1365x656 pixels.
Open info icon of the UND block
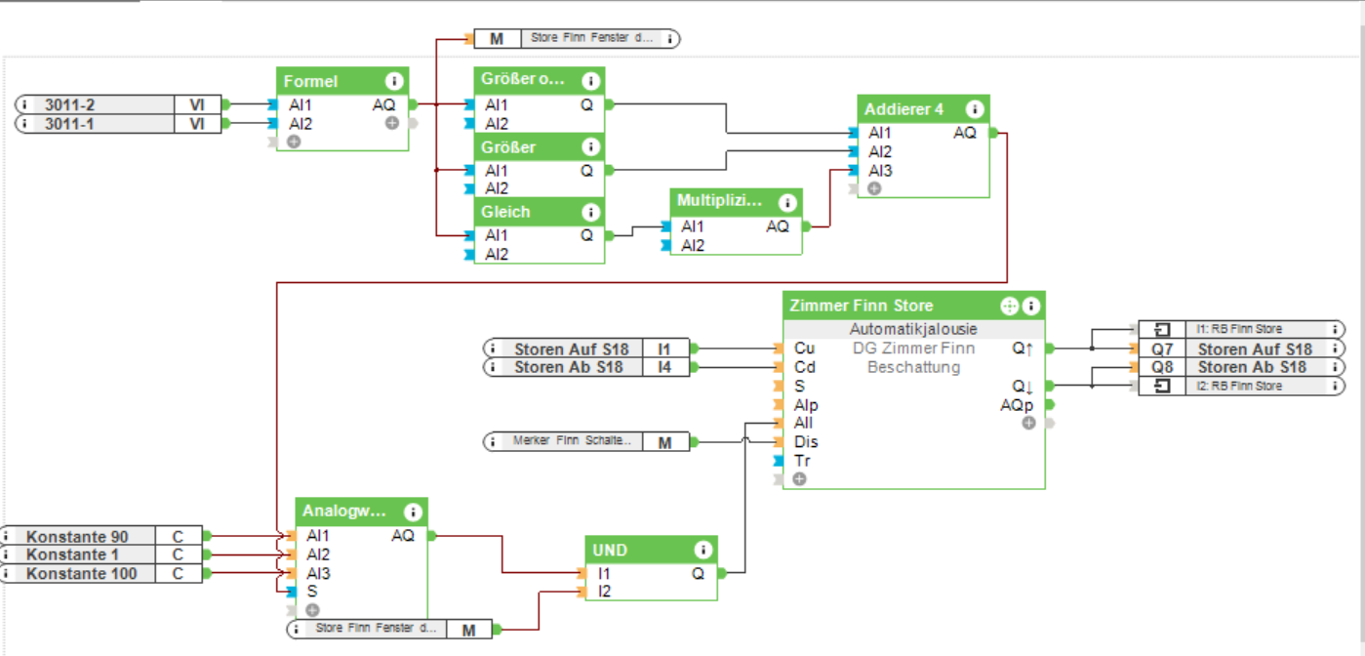click(703, 550)
